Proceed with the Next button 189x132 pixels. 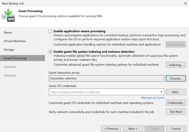[133, 129]
